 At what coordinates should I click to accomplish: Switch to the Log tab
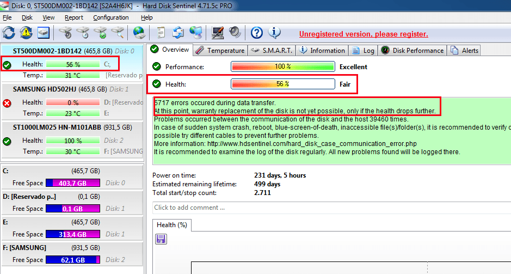pyautogui.click(x=364, y=51)
